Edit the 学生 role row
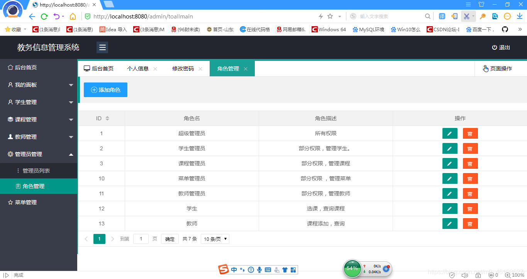527x279 pixels. coord(450,208)
